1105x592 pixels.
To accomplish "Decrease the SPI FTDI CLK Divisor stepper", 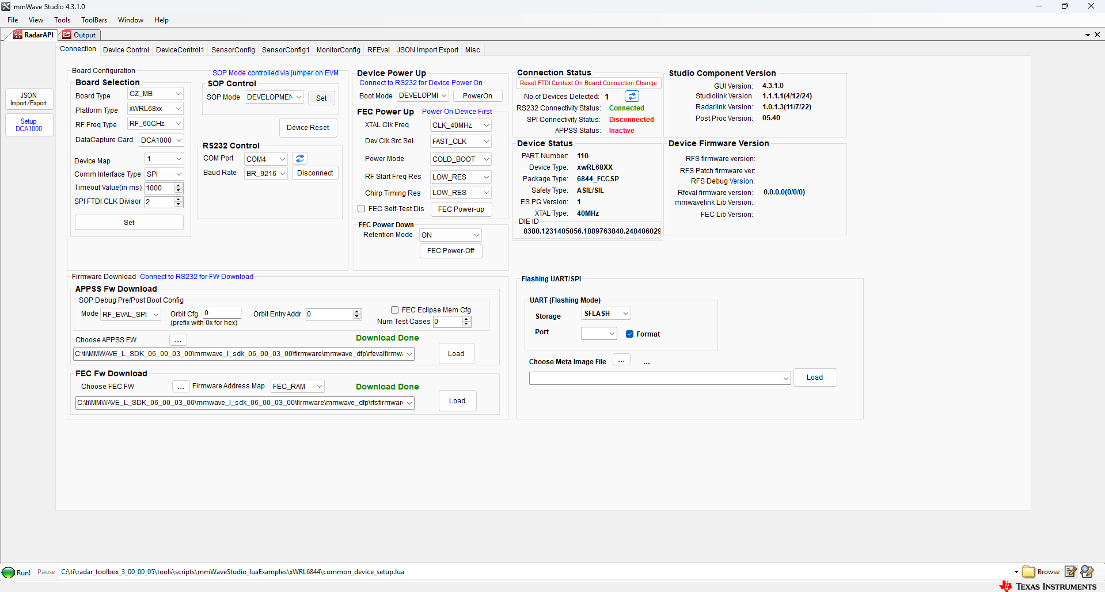I will click(179, 204).
